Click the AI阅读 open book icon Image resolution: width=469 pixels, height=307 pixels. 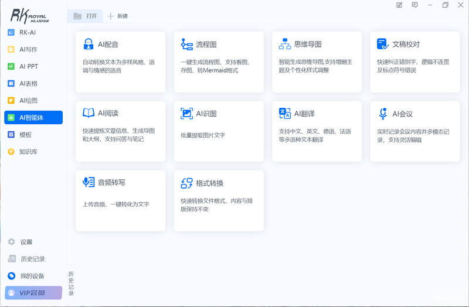click(89, 113)
